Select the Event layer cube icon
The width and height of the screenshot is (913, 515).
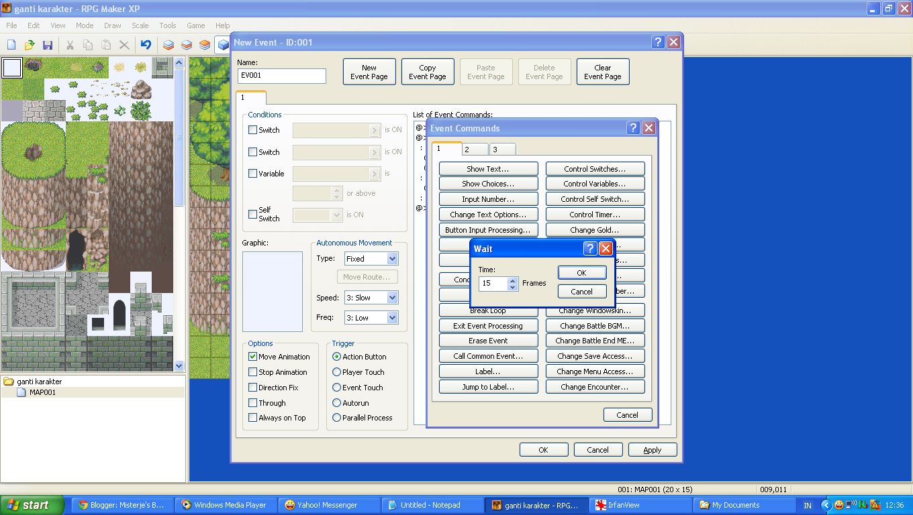point(222,45)
